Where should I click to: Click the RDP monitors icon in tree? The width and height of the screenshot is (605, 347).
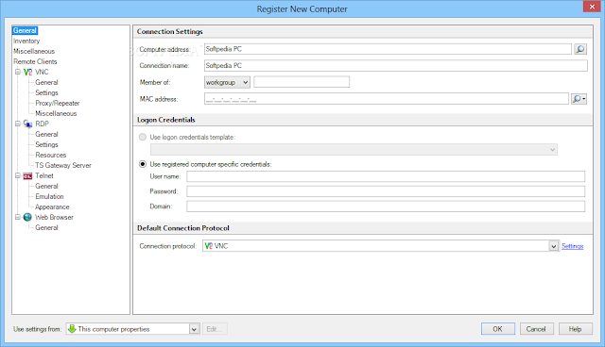[x=27, y=124]
